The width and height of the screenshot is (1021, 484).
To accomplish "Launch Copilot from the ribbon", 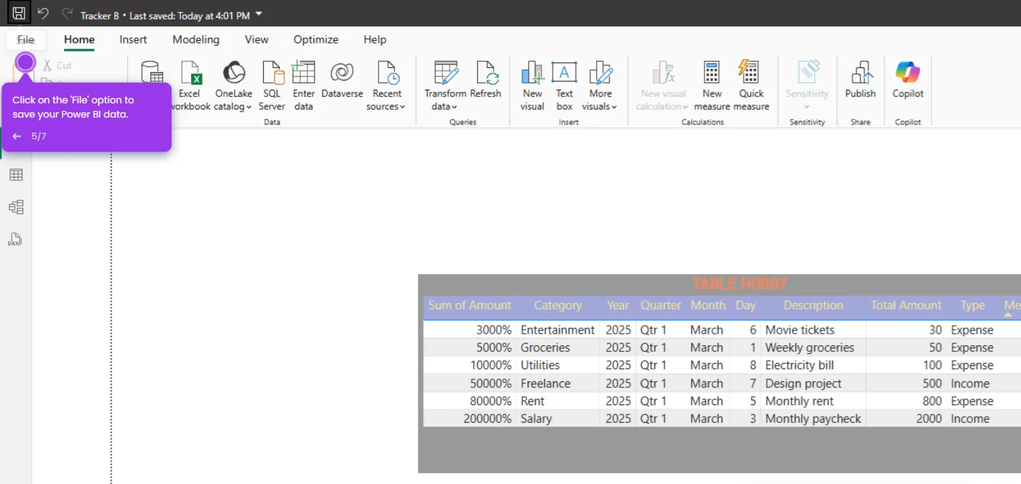I will 907,80.
